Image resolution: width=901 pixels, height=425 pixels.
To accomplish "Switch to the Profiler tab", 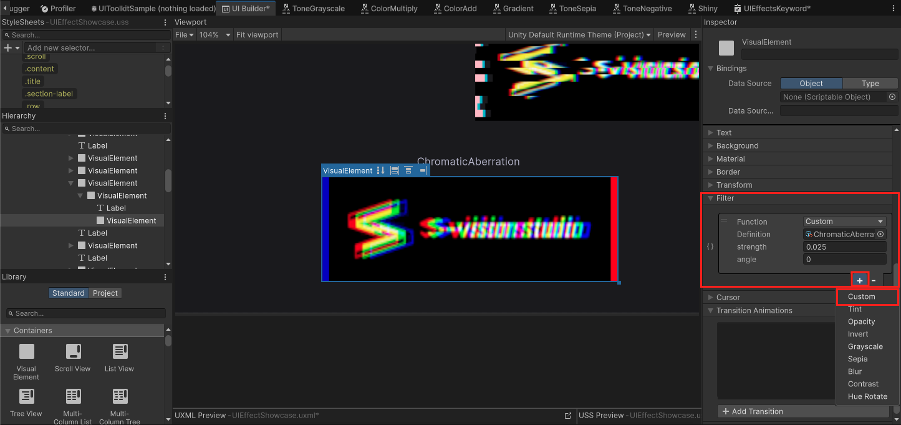I will point(58,8).
